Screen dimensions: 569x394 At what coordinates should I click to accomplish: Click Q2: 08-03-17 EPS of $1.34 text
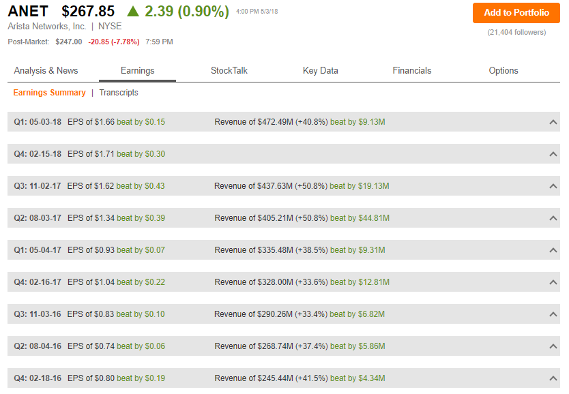[x=64, y=218]
